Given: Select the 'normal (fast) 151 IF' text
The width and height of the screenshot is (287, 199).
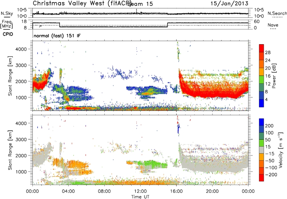Looking at the screenshot, I should 57,36.
